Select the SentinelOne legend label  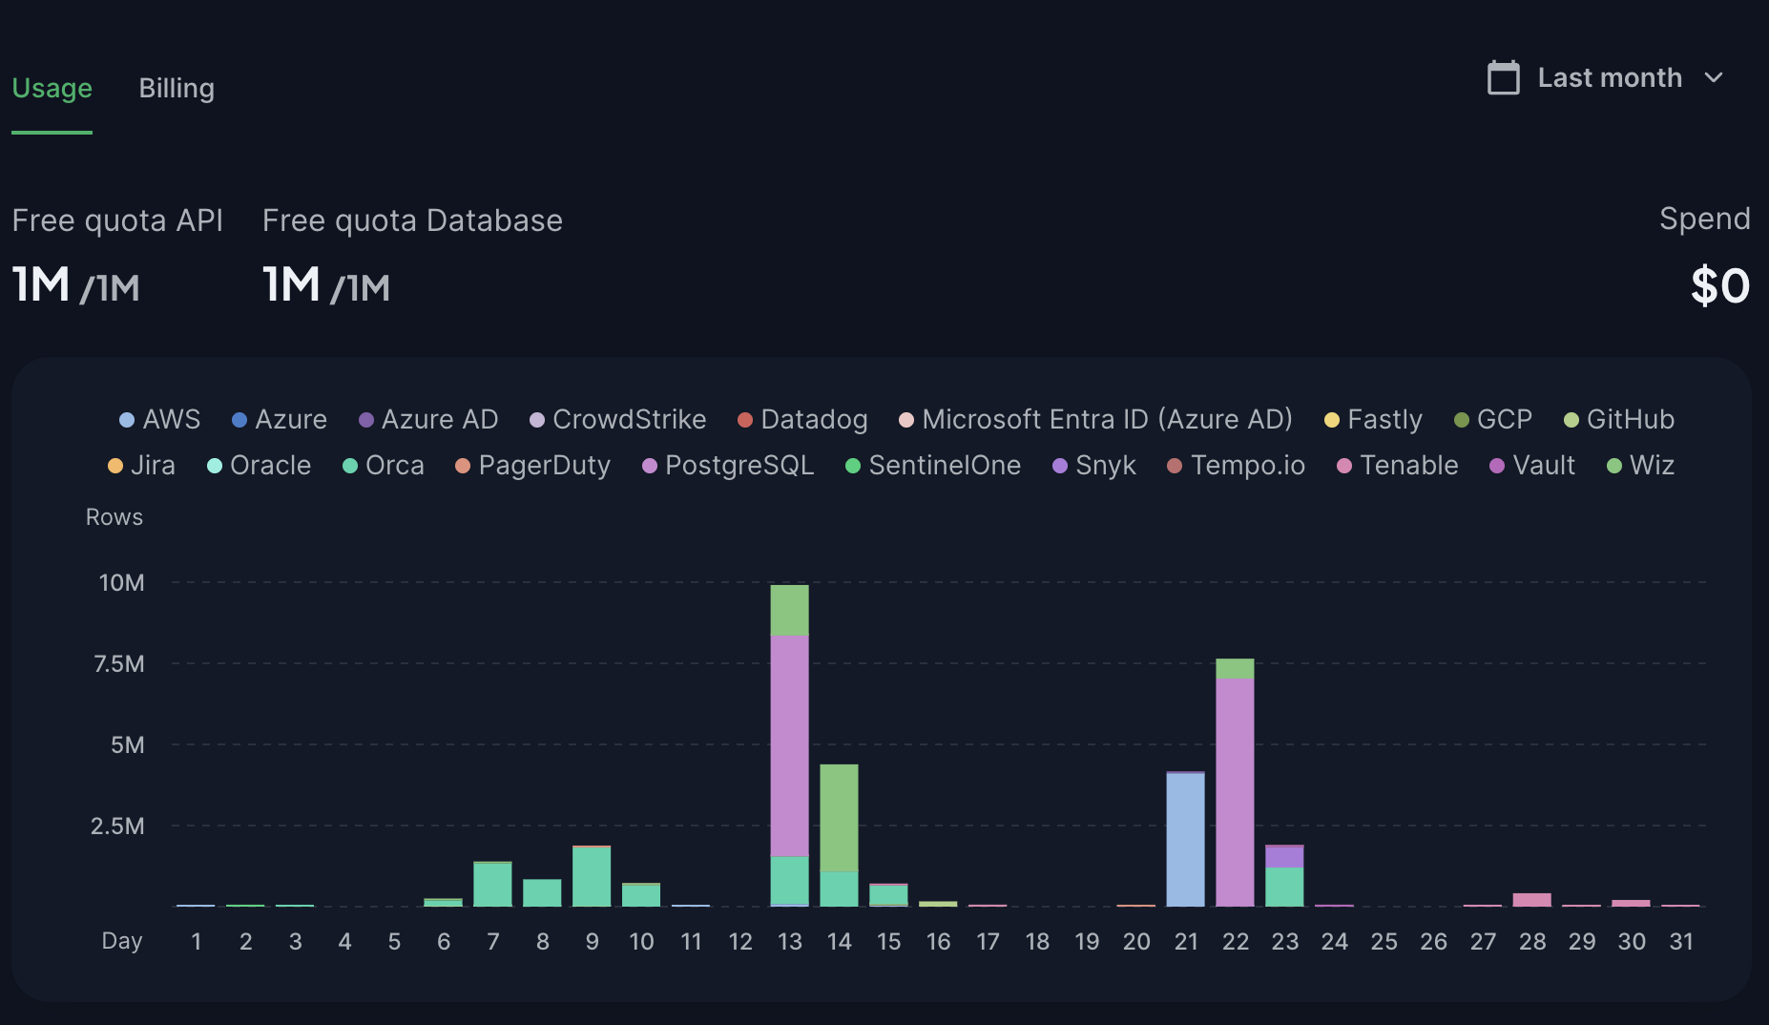click(x=945, y=466)
